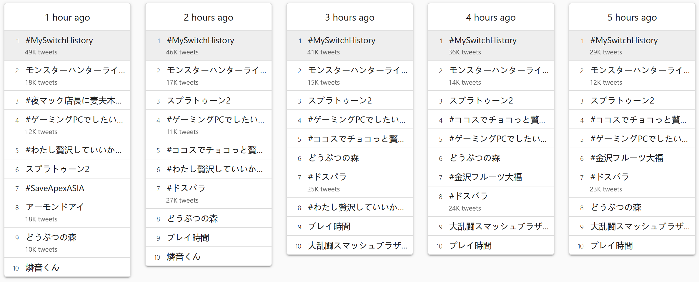Select #MySwitchHistory with 36K tweets

point(483,40)
